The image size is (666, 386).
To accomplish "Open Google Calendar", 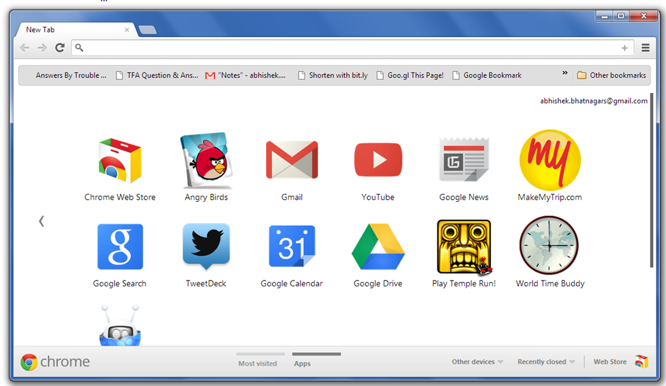I will [291, 246].
